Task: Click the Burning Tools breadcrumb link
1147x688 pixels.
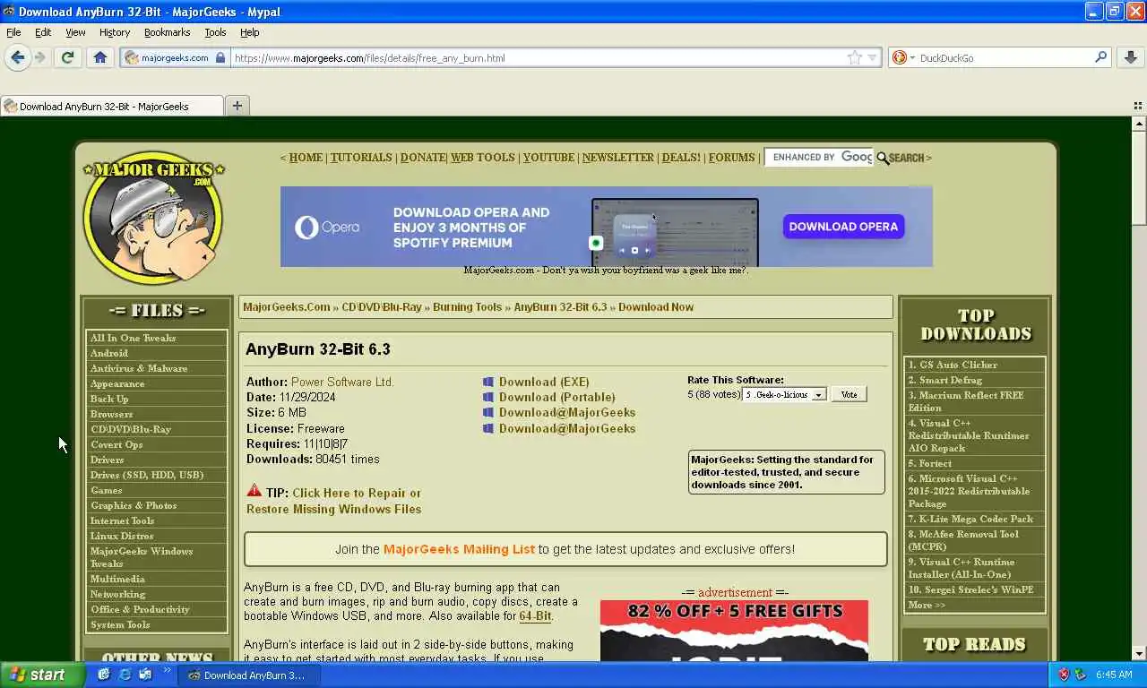Action: (467, 307)
